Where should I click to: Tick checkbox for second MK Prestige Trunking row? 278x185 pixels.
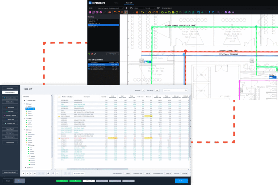click(x=89, y=67)
